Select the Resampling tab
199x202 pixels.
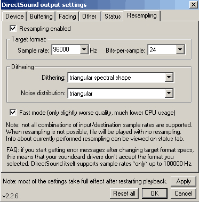point(142,15)
